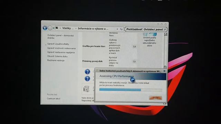Cancel assessment with the 'Zrušiť' button
The image size is (221, 124).
155,98
